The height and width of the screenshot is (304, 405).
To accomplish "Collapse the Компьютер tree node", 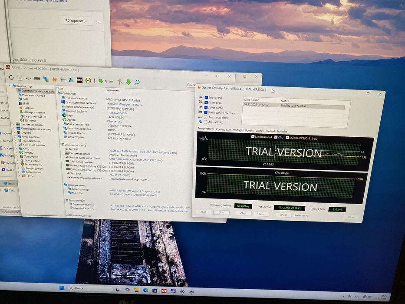I will click(9, 85).
